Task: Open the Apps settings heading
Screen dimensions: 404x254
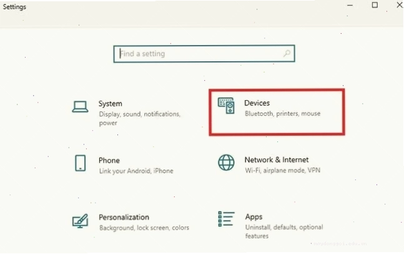Action: tap(254, 217)
